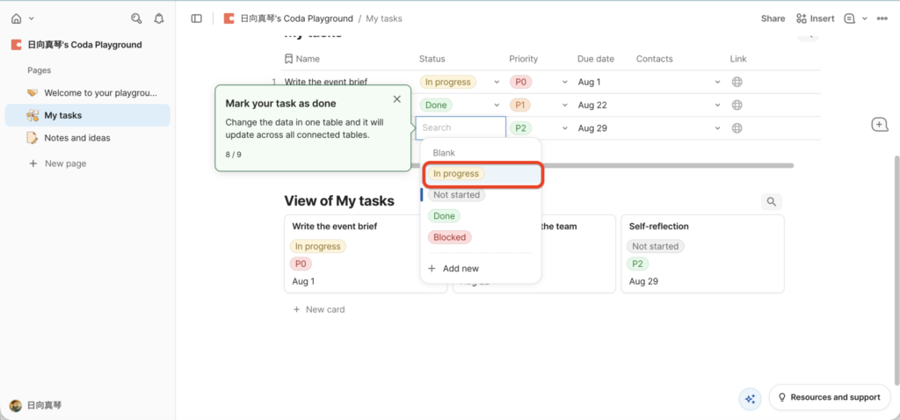Select 'In progress' status option
The width and height of the screenshot is (900, 420).
[x=456, y=174]
